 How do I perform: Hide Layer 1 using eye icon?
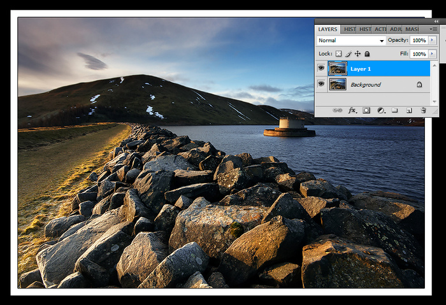(x=321, y=67)
